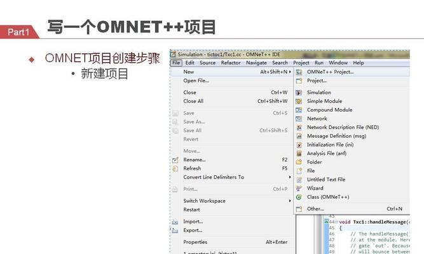This screenshot has height=254, width=424.
Task: Open the Search menu
Action: [x=280, y=63]
